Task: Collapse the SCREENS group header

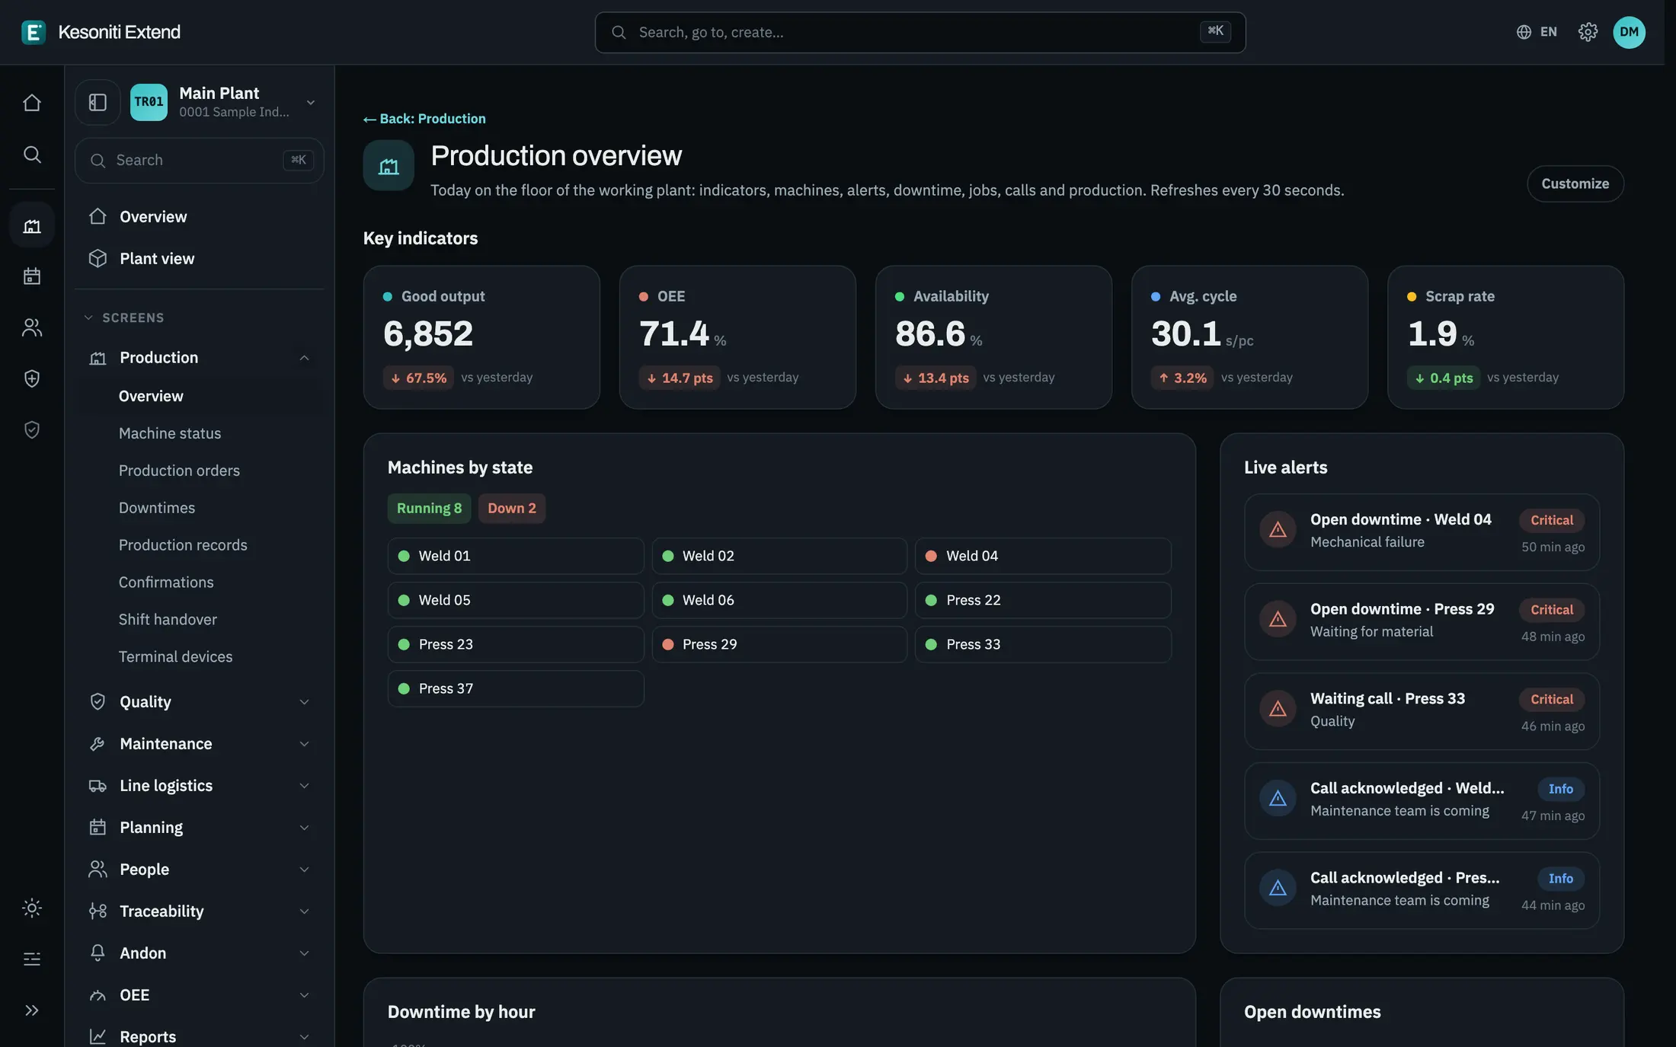Action: click(124, 318)
